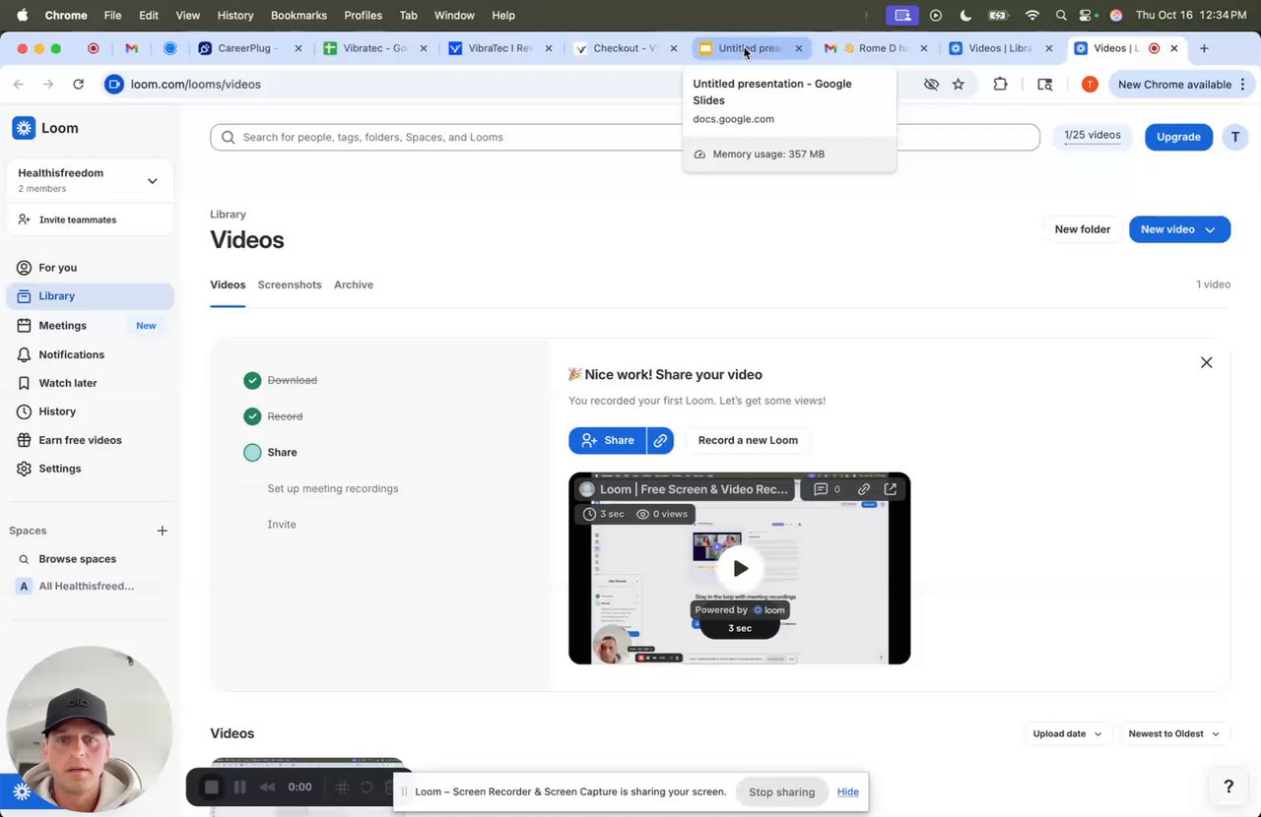Click Invite teammates in the sidebar
The image size is (1261, 817).
[x=91, y=220]
